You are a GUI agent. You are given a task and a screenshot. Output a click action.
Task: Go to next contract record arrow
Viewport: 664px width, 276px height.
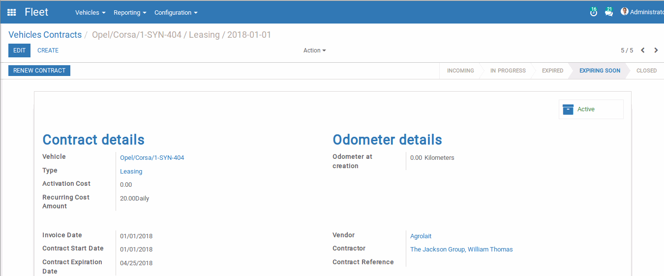(656, 50)
